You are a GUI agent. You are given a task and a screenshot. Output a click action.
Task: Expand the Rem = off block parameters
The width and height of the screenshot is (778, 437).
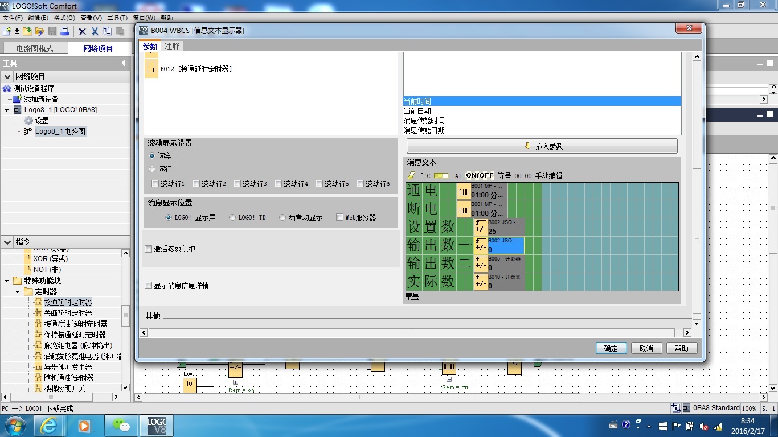point(449,379)
